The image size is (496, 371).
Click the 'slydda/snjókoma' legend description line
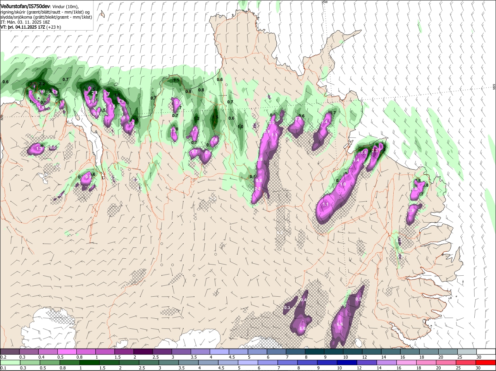46,17
